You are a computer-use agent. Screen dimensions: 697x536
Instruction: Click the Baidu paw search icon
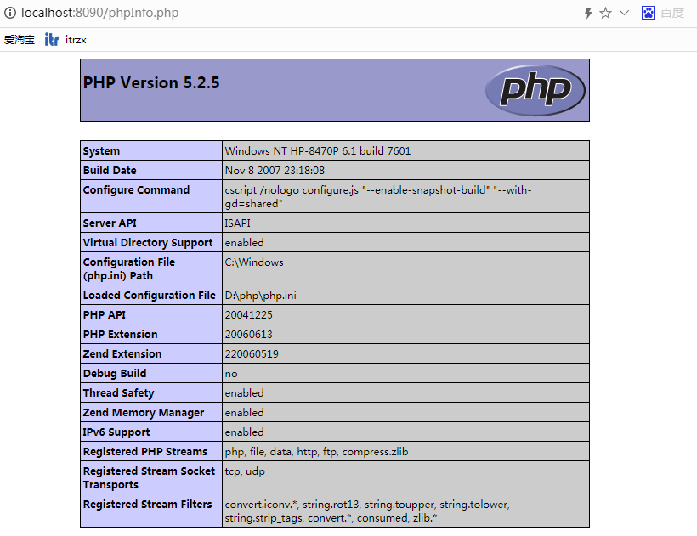point(648,13)
